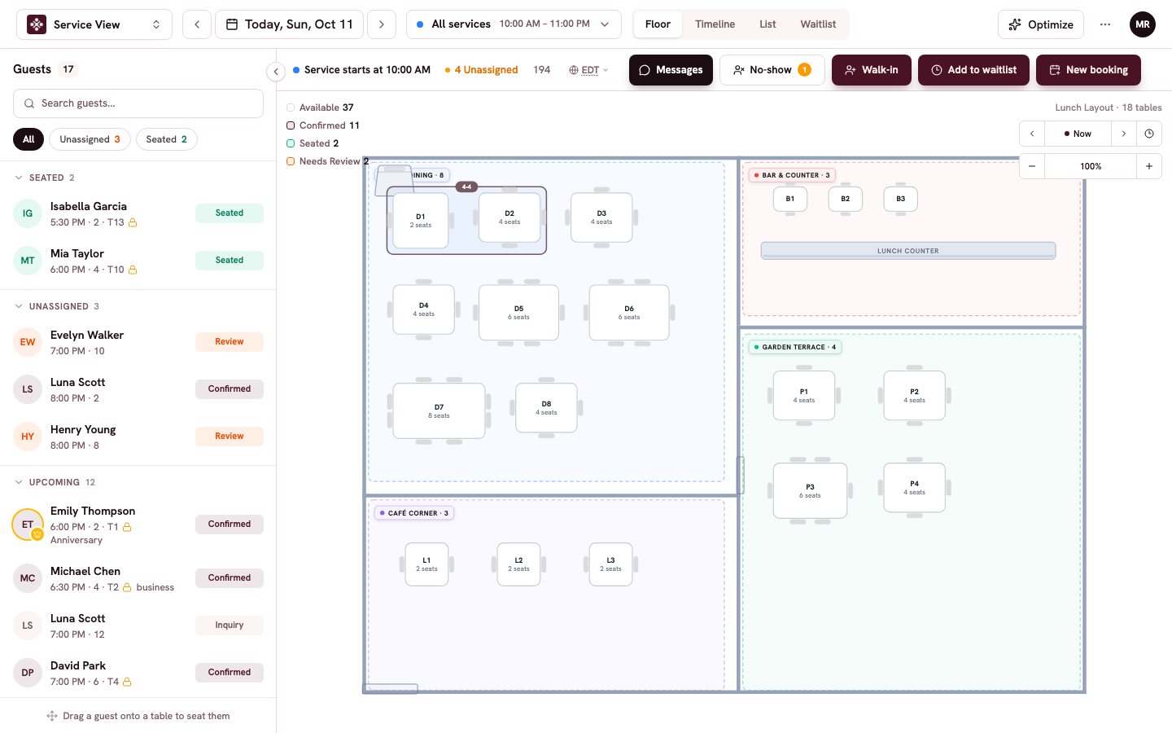The width and height of the screenshot is (1172, 733).
Task: Step the floor time forward
Action: point(1124,134)
